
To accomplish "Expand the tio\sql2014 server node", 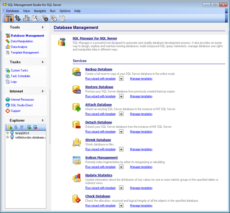I will (x=7, y=133).
